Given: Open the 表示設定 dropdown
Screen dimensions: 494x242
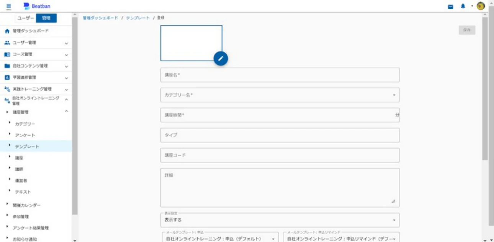Looking at the screenshot, I should point(280,220).
